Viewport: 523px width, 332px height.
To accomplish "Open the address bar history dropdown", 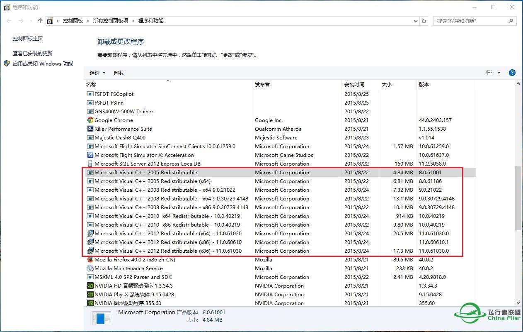I will pos(416,20).
